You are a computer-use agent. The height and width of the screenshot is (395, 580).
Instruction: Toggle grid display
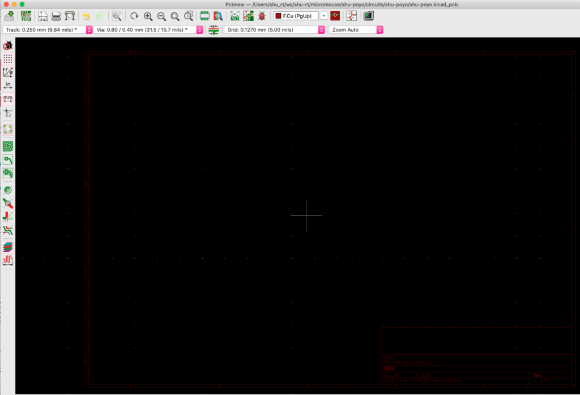click(8, 59)
